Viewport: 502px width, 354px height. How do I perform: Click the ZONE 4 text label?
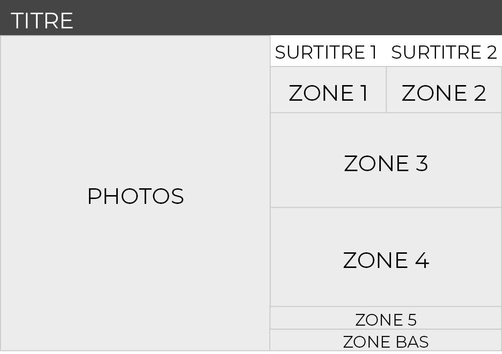click(386, 260)
